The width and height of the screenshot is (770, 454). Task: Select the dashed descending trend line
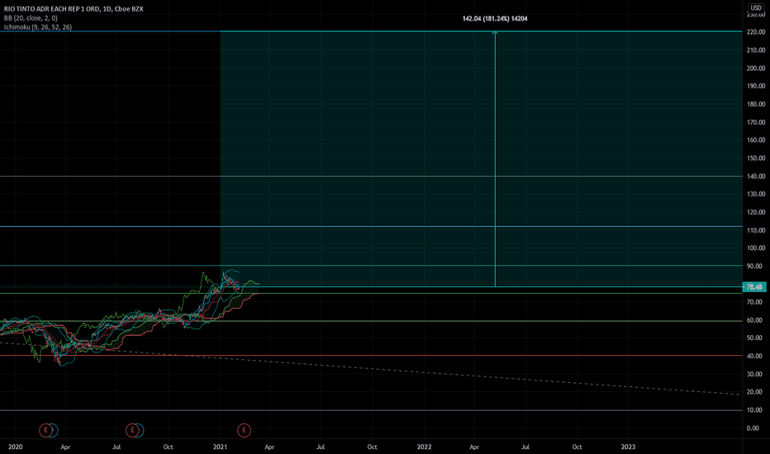pos(371,368)
